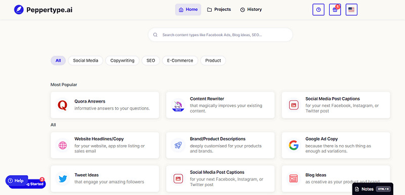The height and width of the screenshot is (195, 405).
Task: Click the Blog Ideas newspaper icon
Action: [294, 178]
